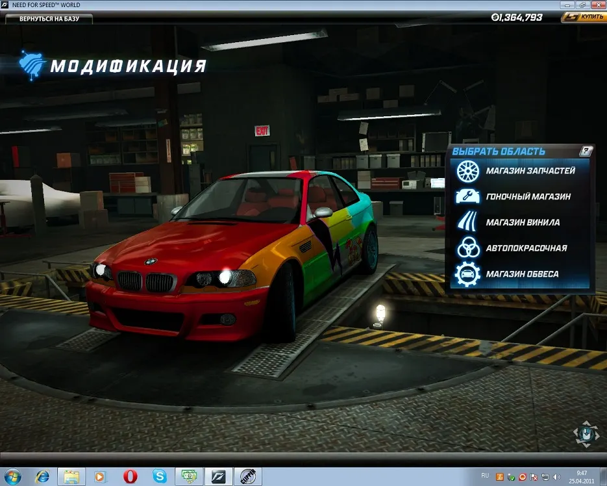Click the Java update tray icon
The width and height of the screenshot is (607, 486).
[500, 477]
